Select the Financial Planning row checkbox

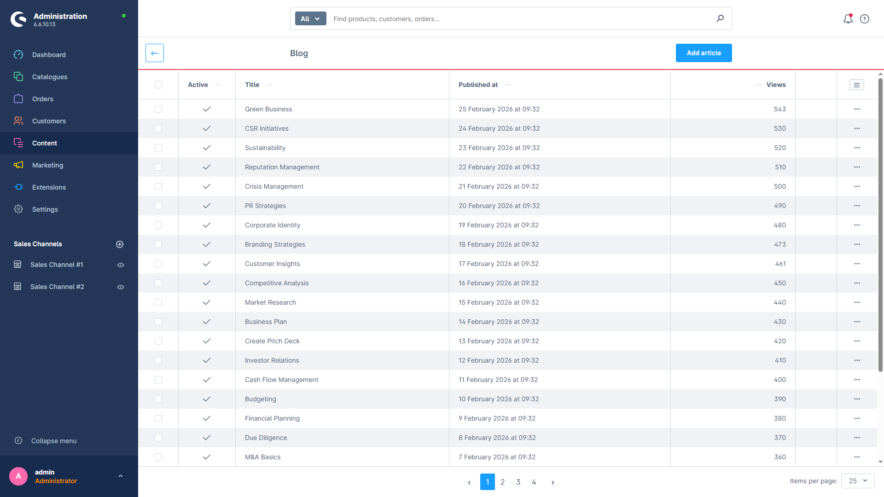tap(158, 418)
